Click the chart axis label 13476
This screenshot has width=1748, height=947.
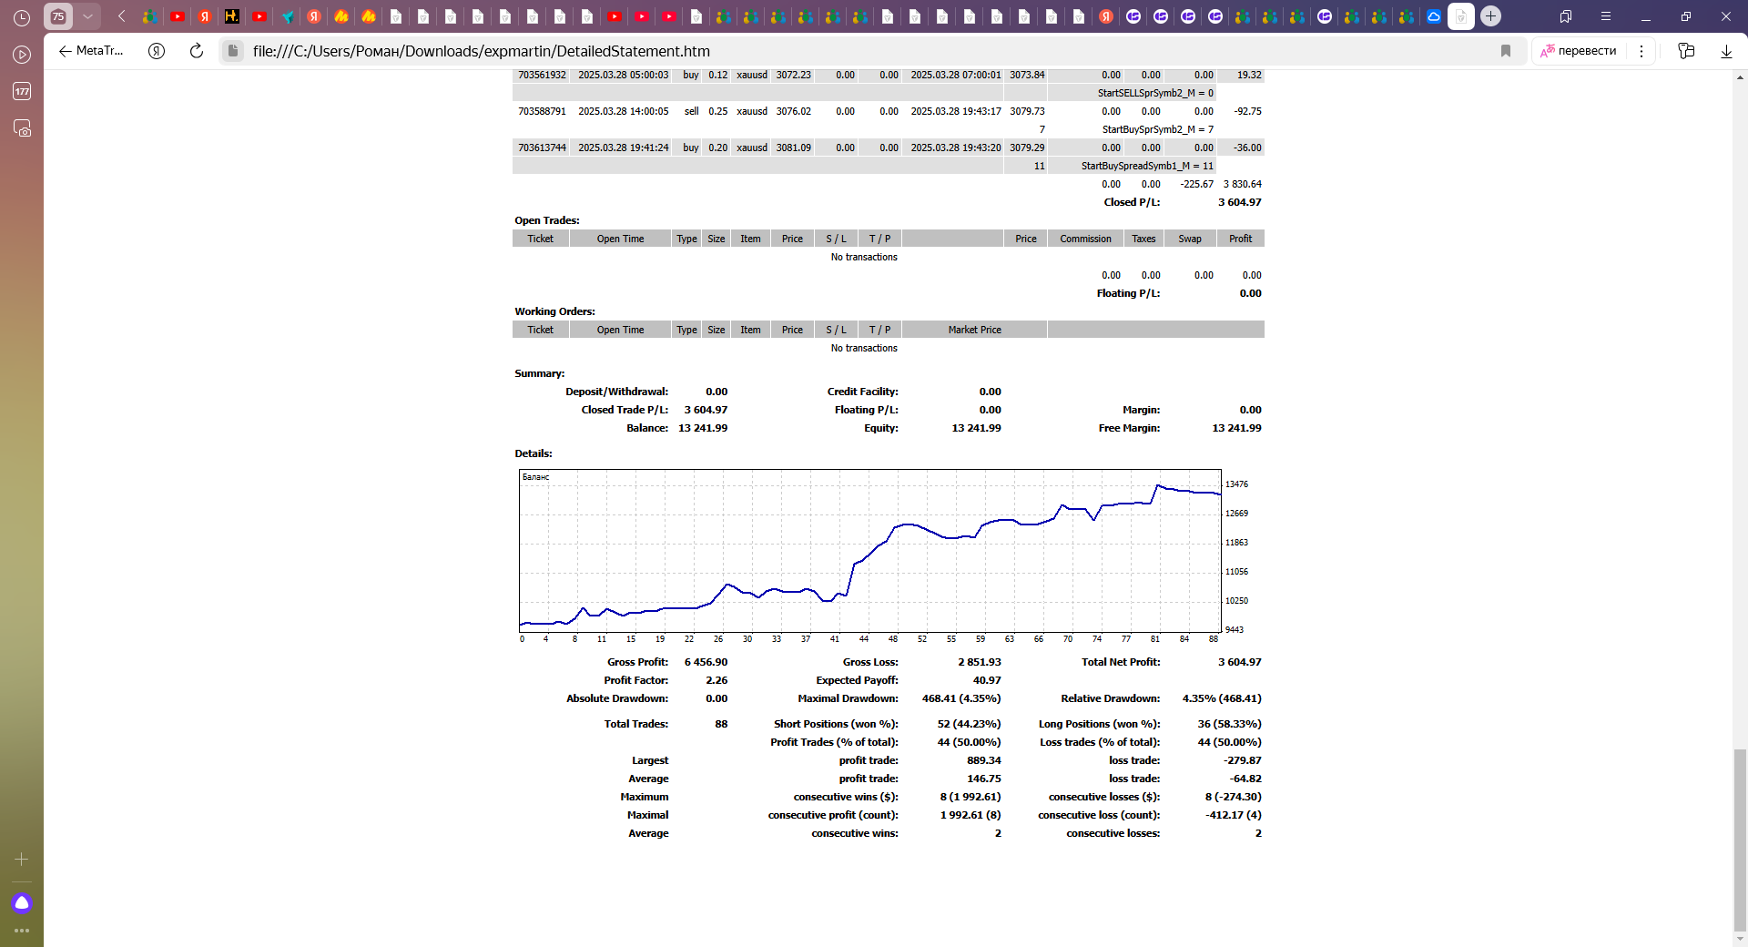coord(1236,484)
